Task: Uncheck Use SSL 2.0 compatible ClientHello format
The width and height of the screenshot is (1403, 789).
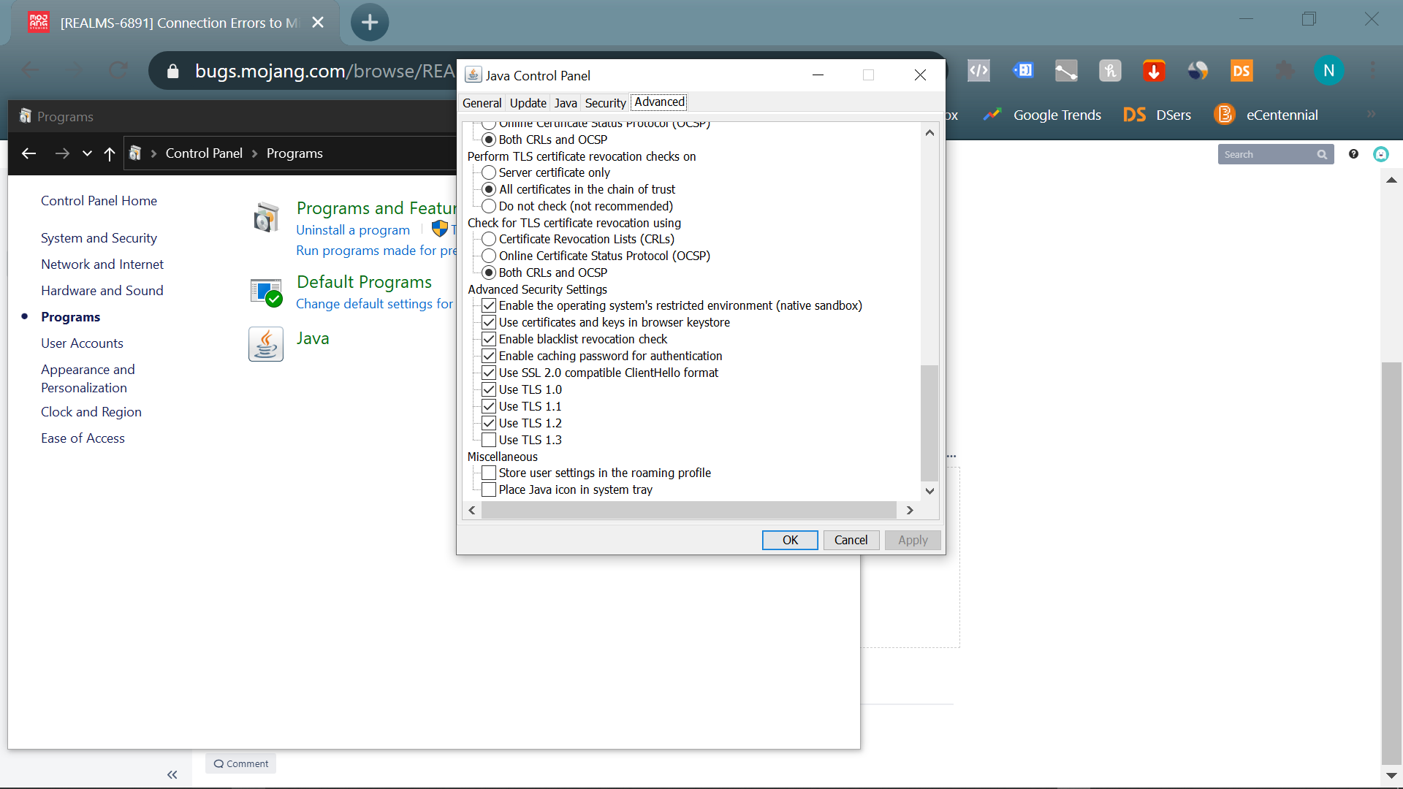Action: tap(489, 373)
